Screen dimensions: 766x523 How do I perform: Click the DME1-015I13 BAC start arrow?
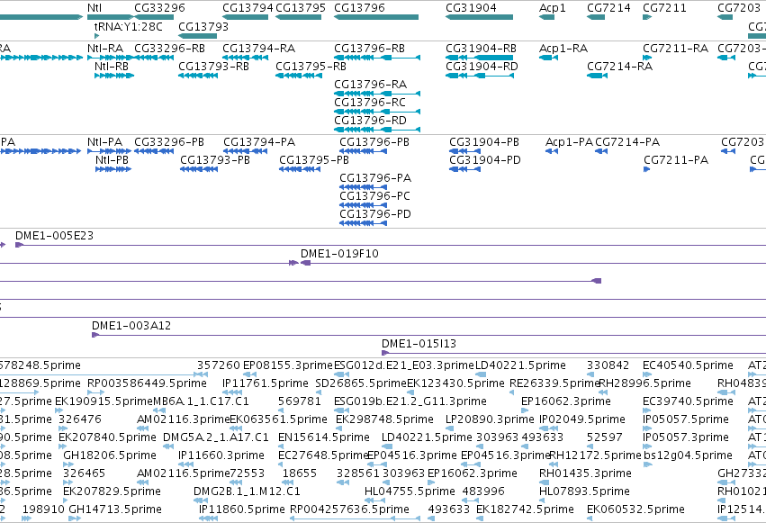click(x=385, y=353)
